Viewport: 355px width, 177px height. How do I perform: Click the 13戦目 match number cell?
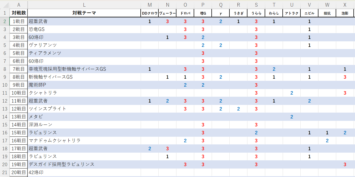(19, 117)
